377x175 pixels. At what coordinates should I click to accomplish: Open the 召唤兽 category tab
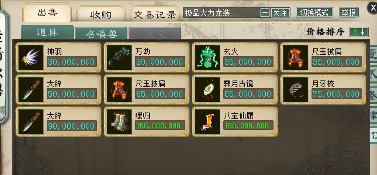click(101, 34)
